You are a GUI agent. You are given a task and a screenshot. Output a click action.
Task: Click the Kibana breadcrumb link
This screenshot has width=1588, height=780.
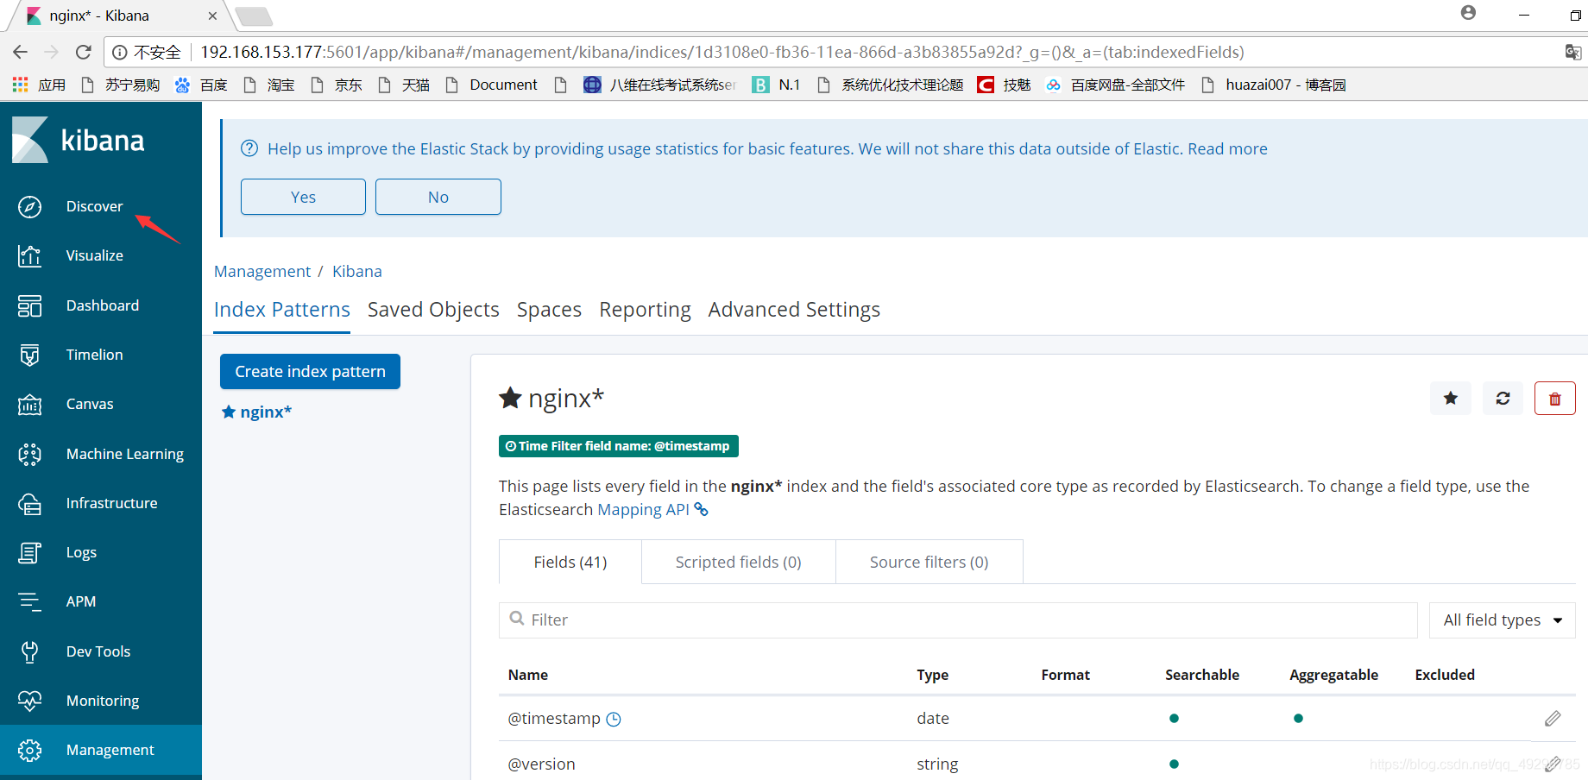[x=357, y=271]
